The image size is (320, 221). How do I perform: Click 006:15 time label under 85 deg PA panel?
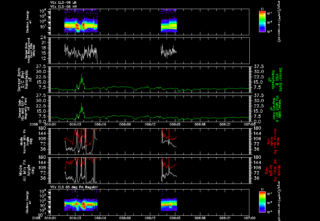pos(175,218)
